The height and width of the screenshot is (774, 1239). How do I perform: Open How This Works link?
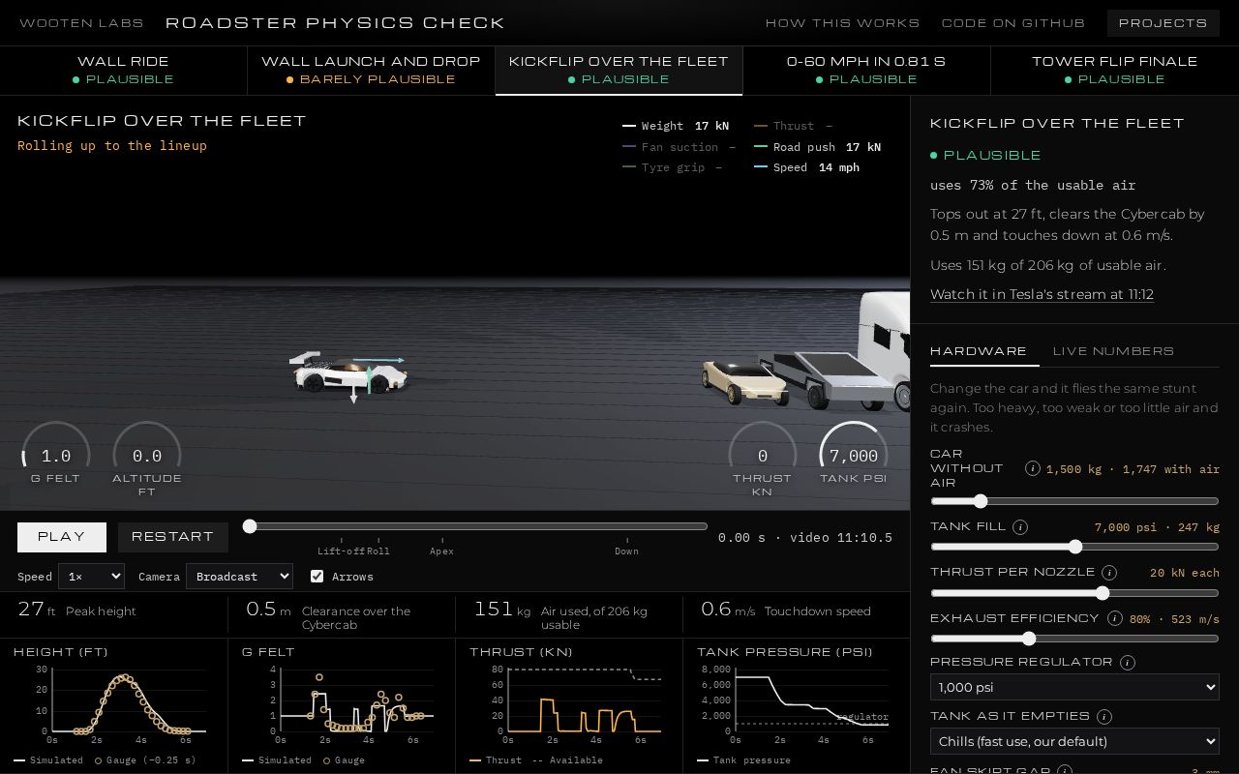842,22
